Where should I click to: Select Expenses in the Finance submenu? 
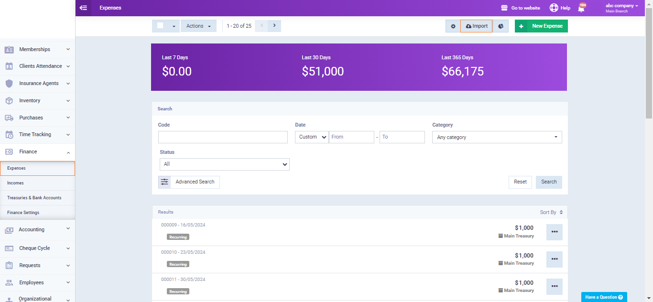tap(37, 168)
